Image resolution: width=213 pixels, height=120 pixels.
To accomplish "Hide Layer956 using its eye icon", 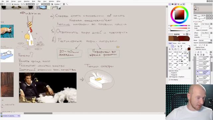I will coord(198,76).
